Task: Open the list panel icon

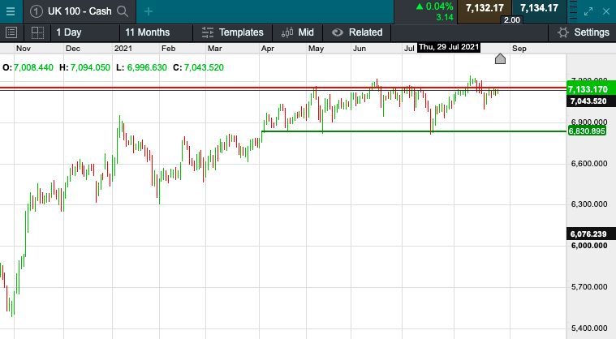Action: pyautogui.click(x=11, y=32)
